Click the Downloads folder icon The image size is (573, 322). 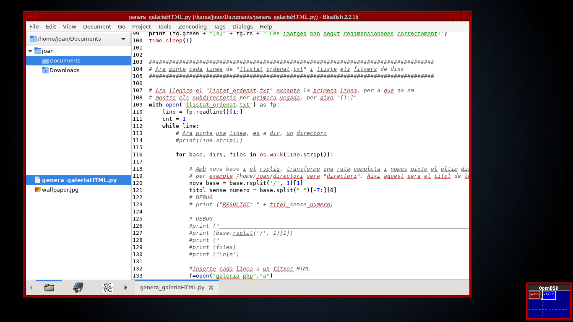pyautogui.click(x=45, y=70)
